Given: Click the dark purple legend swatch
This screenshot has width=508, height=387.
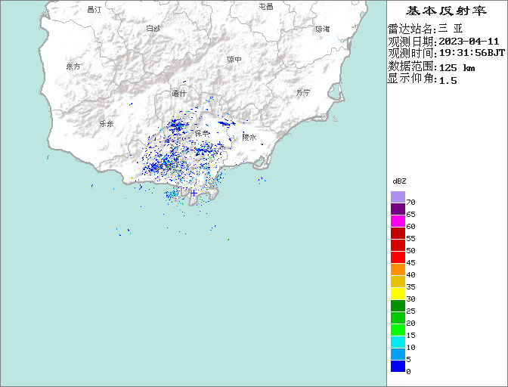Looking at the screenshot, I should (x=398, y=209).
